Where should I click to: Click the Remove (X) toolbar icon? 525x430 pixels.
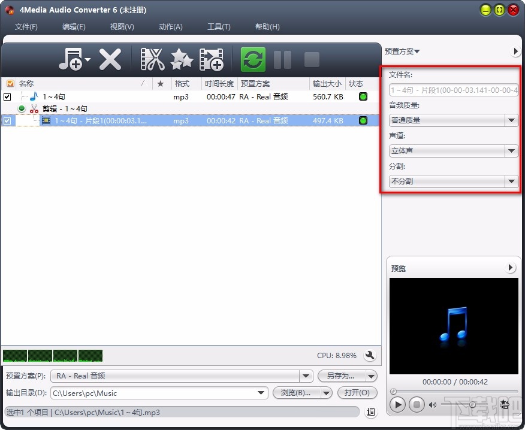(110, 59)
